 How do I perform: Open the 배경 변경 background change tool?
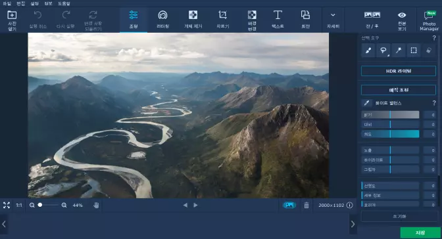(x=252, y=20)
